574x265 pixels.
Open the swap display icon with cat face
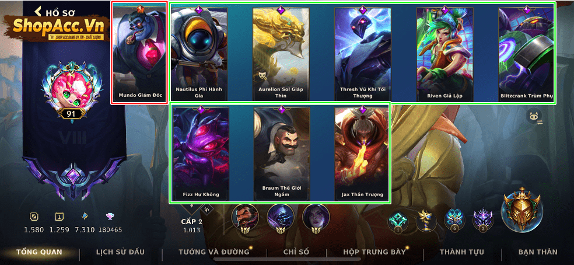(534, 117)
